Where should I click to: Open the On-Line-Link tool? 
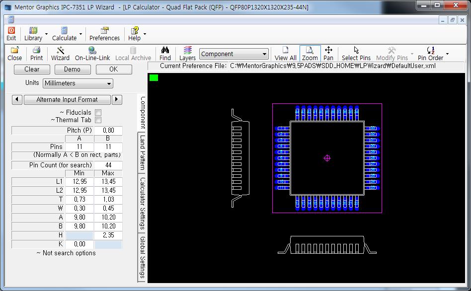pyautogui.click(x=92, y=54)
